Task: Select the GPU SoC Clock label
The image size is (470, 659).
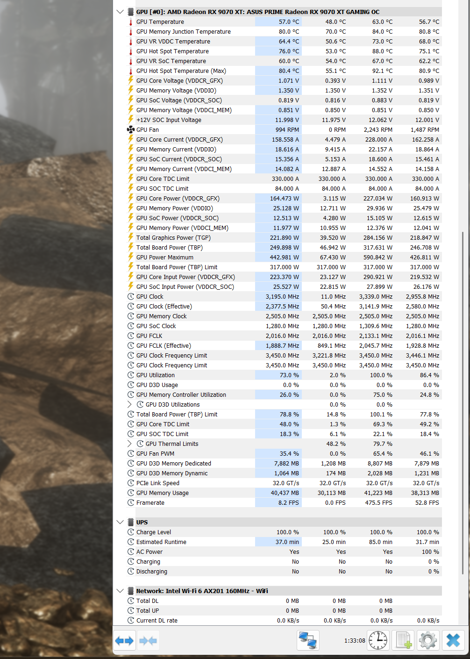Action: click(156, 326)
